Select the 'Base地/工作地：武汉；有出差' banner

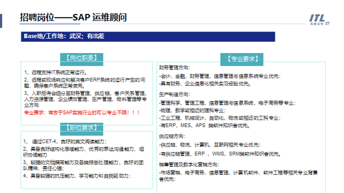pyautogui.click(x=148, y=37)
